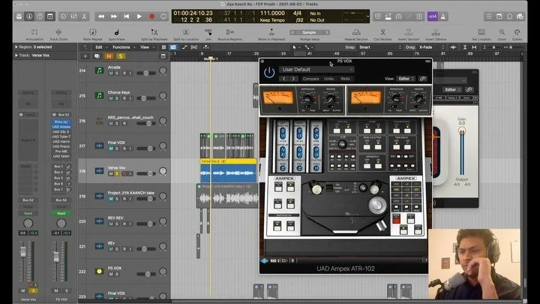The width and height of the screenshot is (540, 304).
Task: Click Undo in PS VOX plugin header
Action: click(329, 79)
